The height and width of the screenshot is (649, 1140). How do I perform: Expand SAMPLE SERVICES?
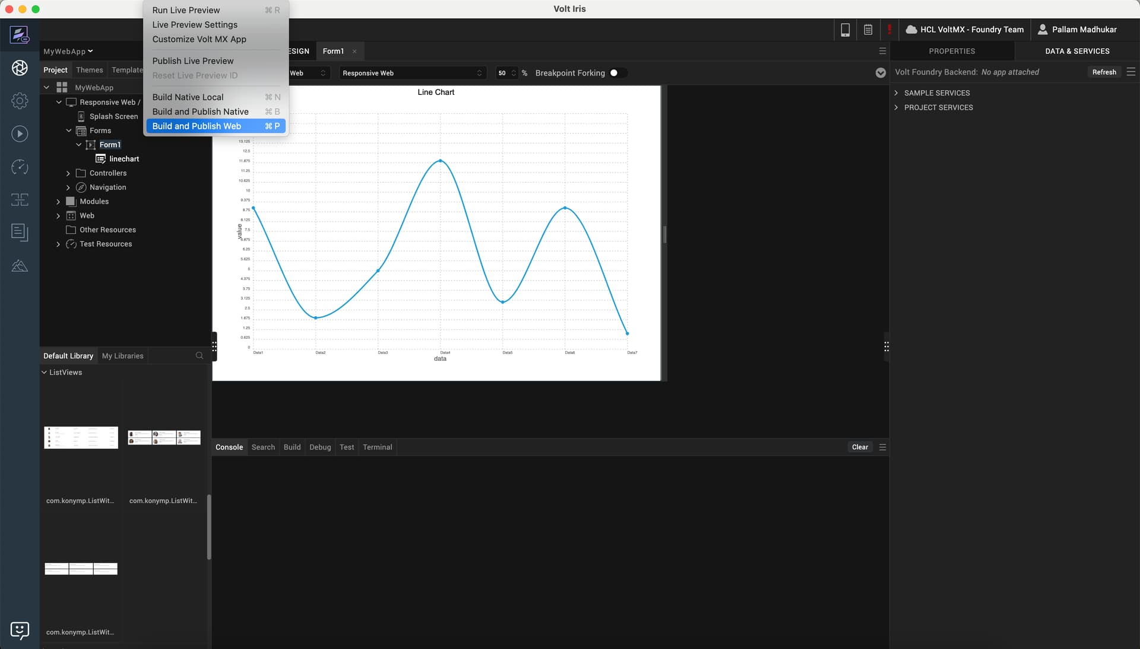pos(896,93)
